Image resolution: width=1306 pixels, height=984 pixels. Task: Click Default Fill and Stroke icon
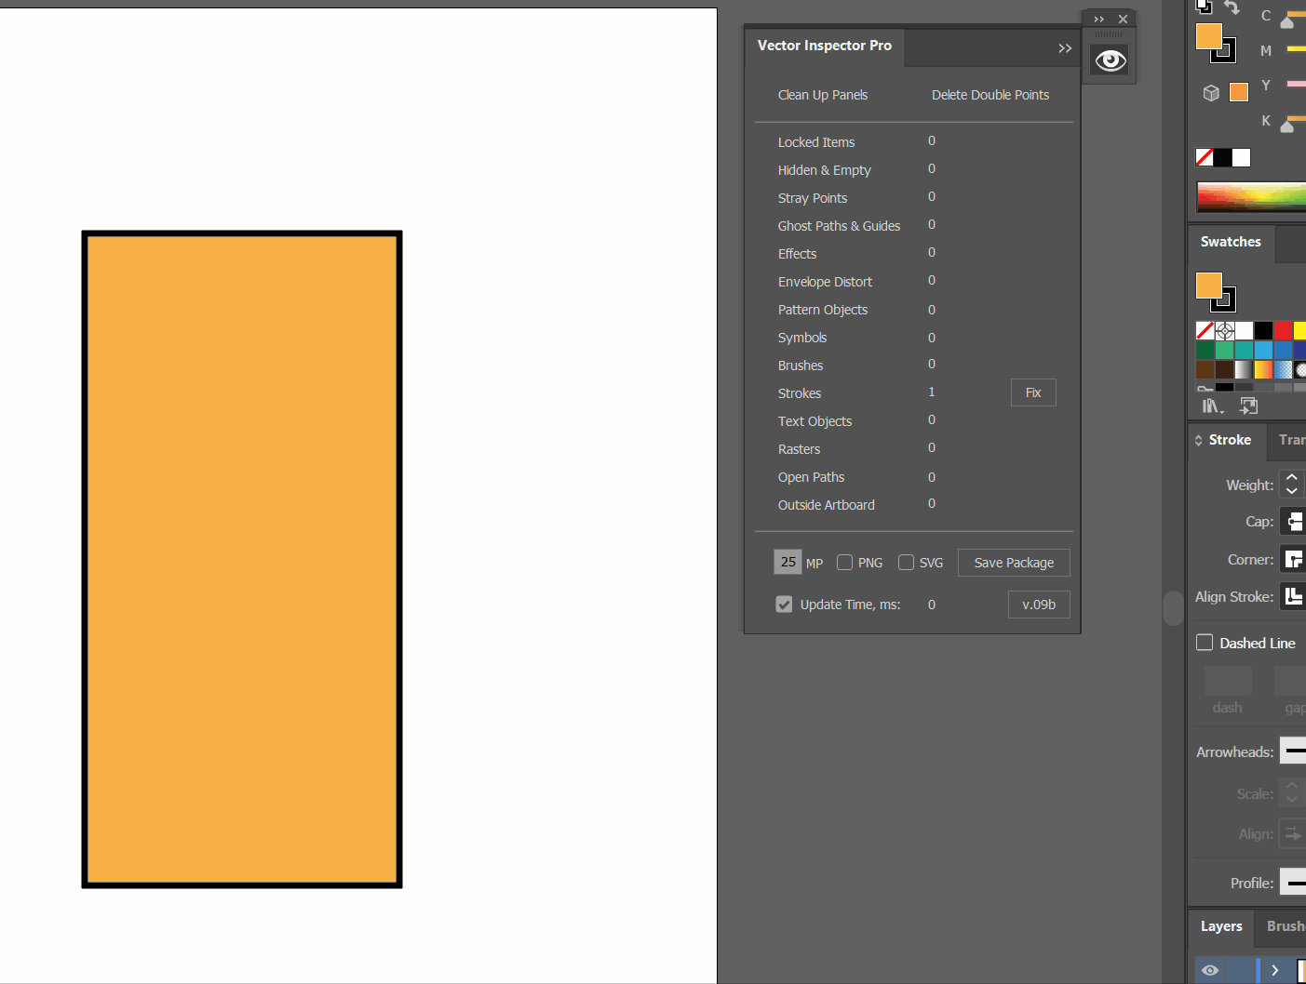coord(1204,7)
